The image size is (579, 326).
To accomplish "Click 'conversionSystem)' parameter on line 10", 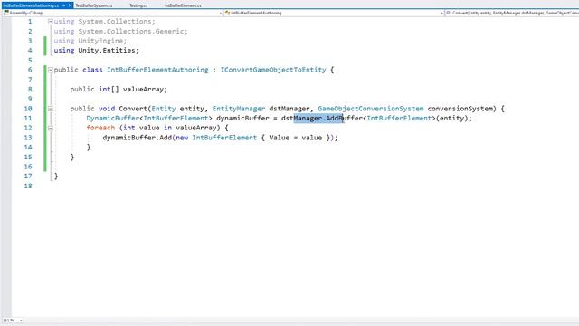I will coord(462,109).
